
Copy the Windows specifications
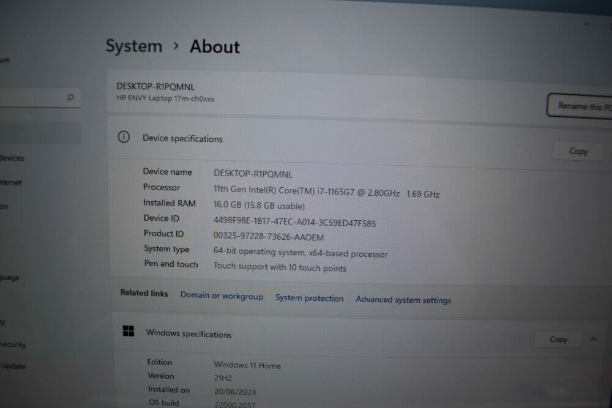click(558, 339)
